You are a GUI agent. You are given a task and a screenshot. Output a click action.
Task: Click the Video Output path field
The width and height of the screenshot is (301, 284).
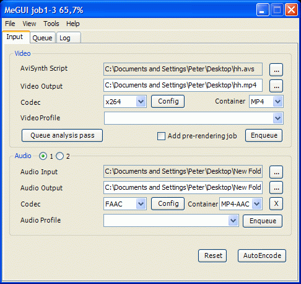pos(183,85)
